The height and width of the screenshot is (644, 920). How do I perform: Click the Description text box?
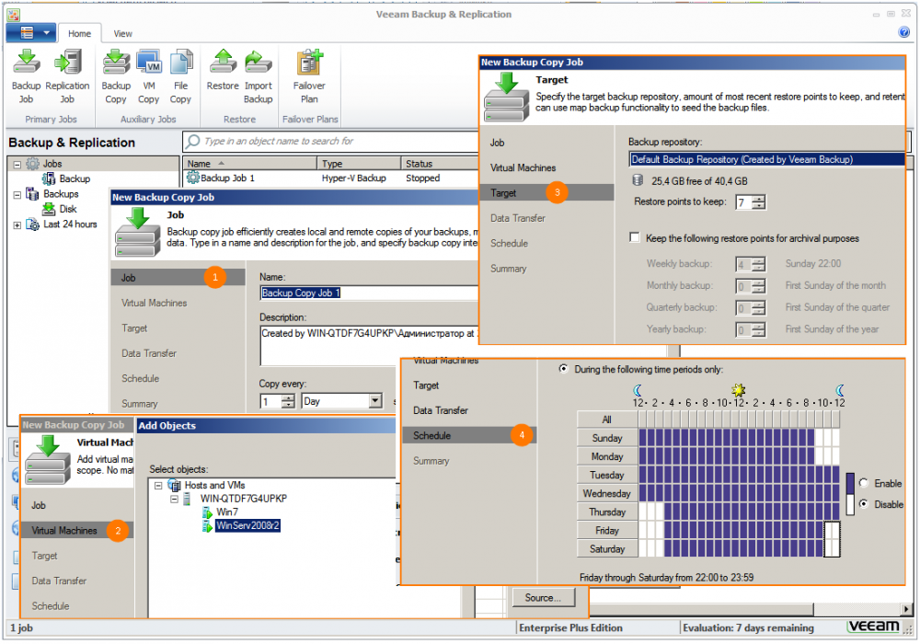370,346
